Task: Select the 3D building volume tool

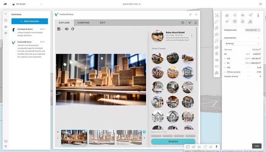Action: click(x=217, y=47)
